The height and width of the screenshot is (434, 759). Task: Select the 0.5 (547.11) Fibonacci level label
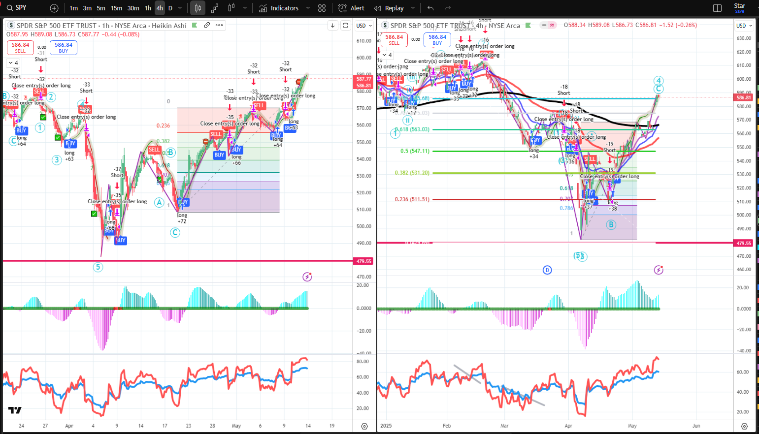[x=415, y=151]
